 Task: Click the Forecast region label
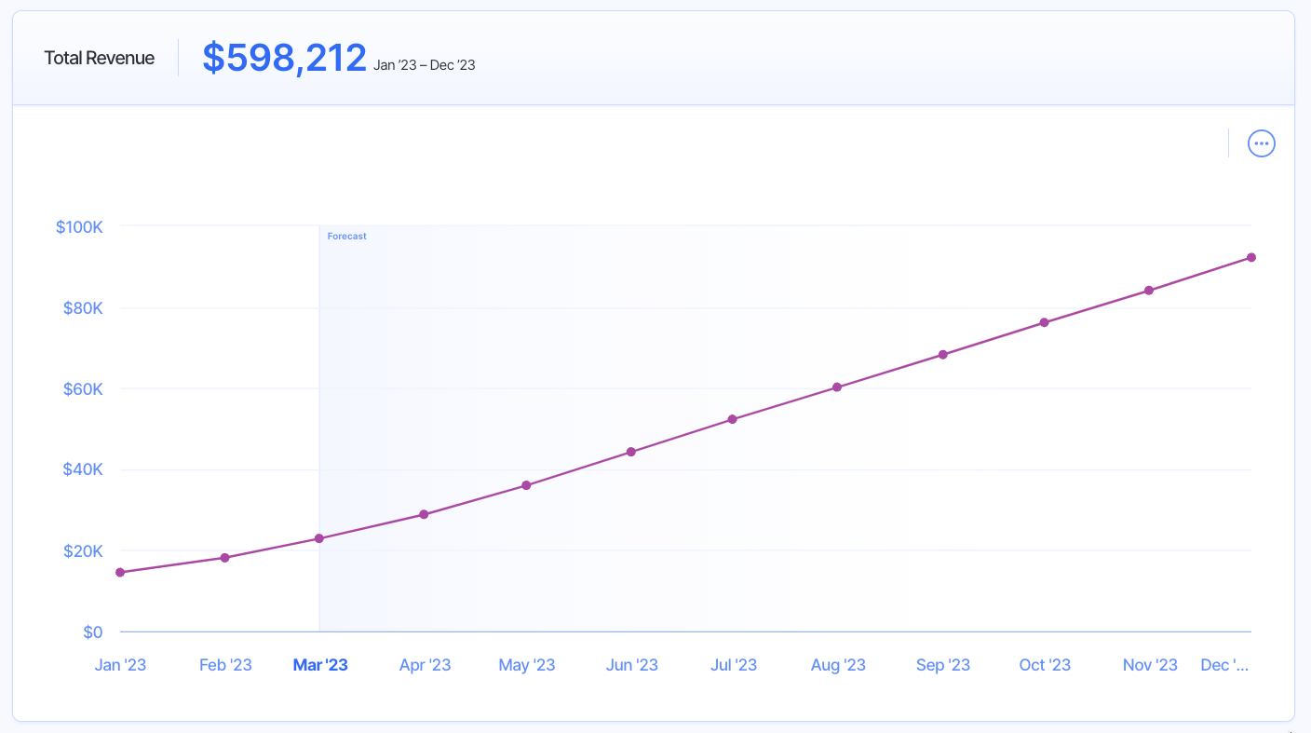[x=346, y=236]
